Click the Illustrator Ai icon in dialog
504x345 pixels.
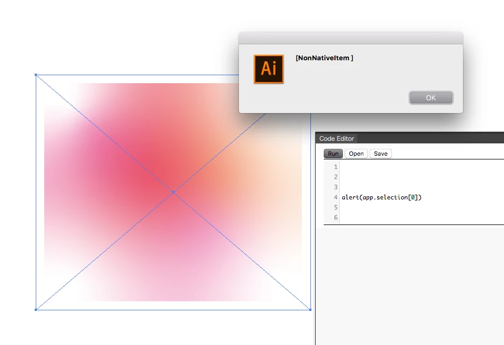click(x=269, y=69)
